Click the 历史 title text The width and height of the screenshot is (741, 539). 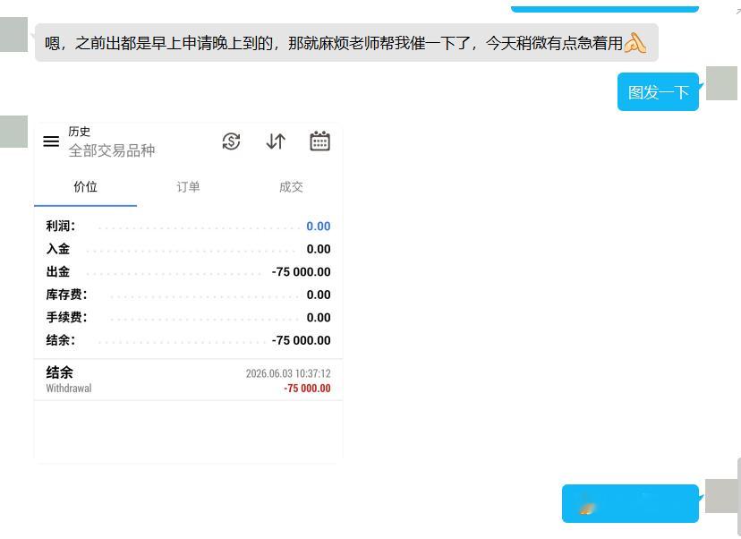pyautogui.click(x=80, y=132)
